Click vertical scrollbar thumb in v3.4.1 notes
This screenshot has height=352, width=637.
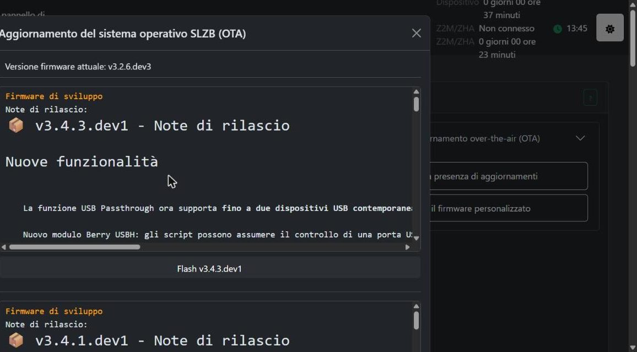(x=416, y=321)
